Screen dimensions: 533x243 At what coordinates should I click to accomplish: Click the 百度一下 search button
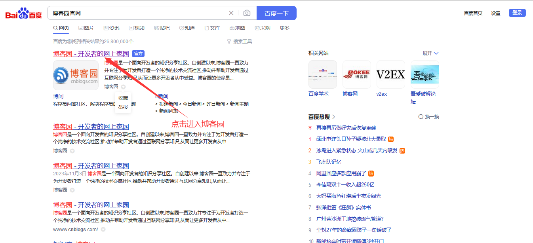pos(276,13)
